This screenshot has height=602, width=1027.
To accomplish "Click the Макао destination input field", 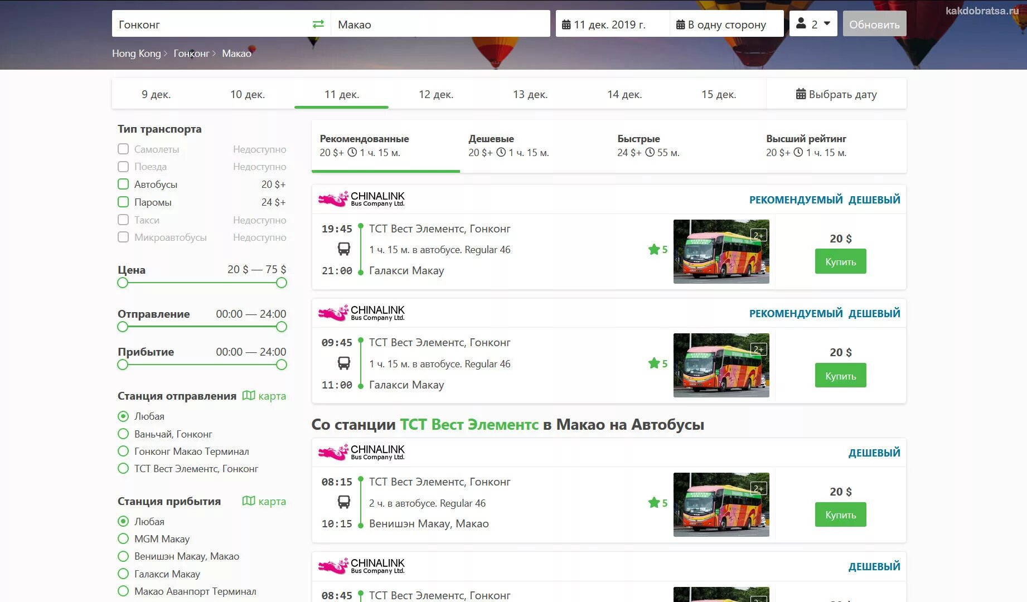I will coord(440,24).
